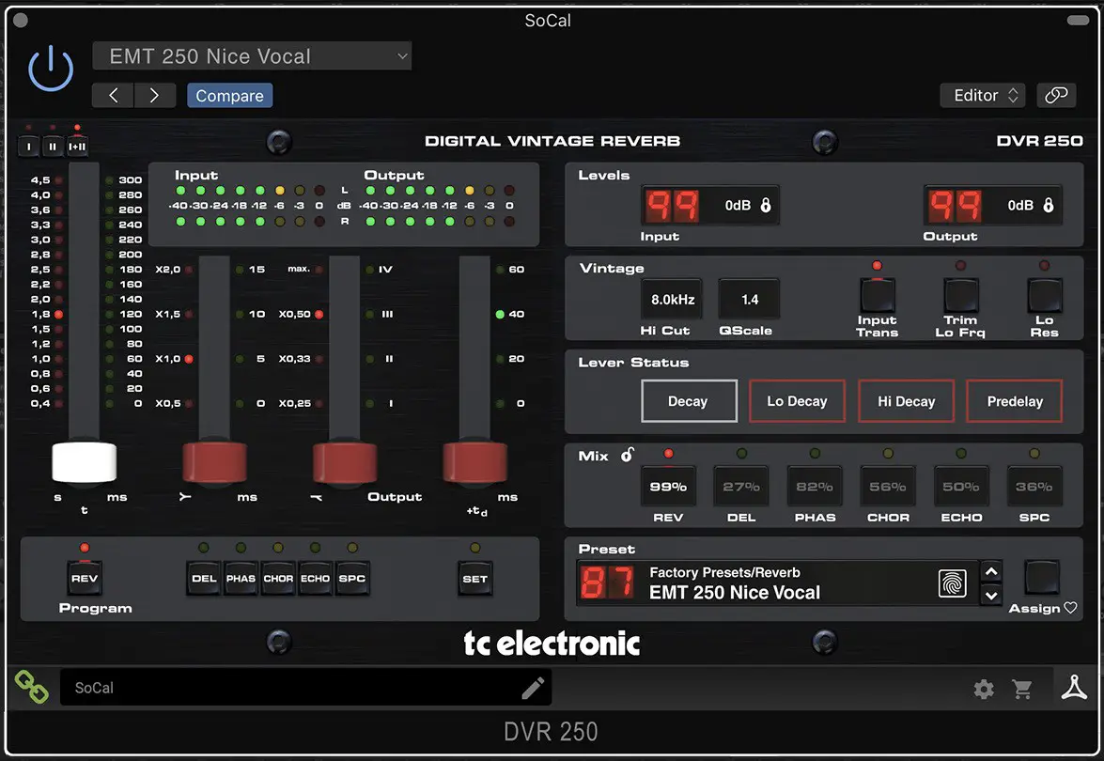The image size is (1104, 761).
Task: Open the EMT 250 Nice Vocal preset dropdown
Action: [x=252, y=56]
